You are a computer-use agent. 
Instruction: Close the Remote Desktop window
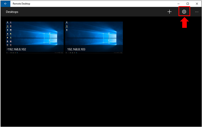click(197, 4)
